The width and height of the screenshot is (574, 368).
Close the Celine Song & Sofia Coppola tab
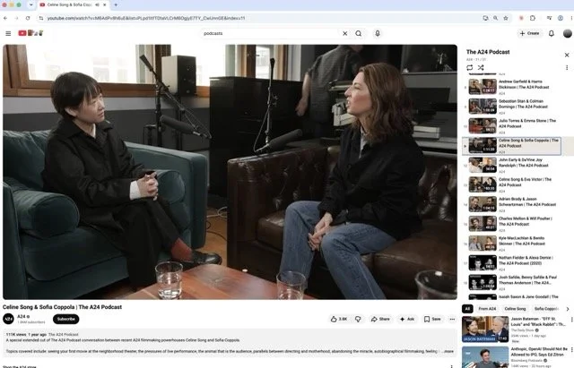point(105,4)
